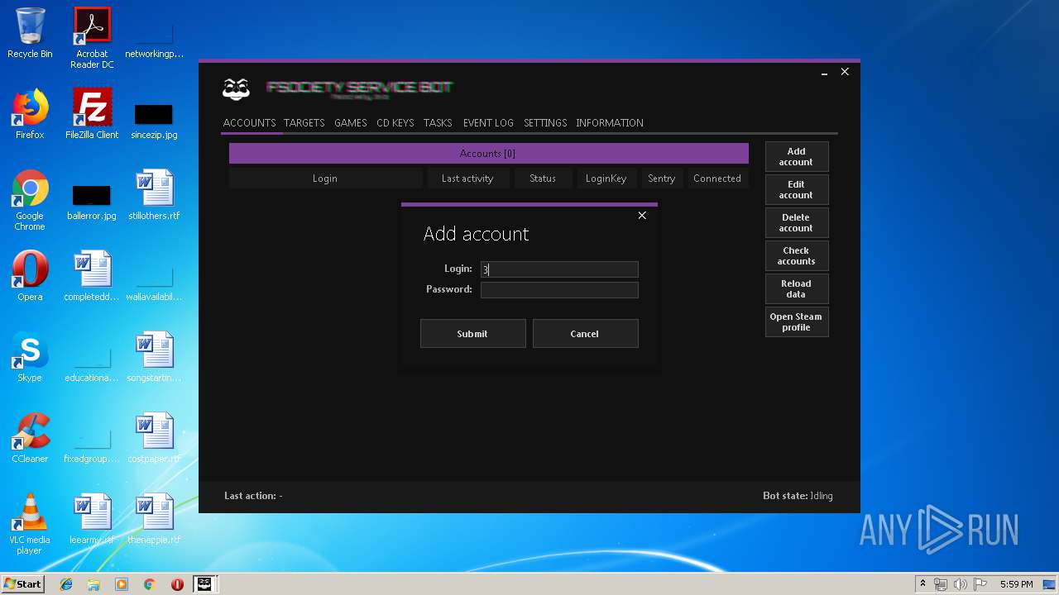Cancel the Add account dialog
The width and height of the screenshot is (1059, 595).
[x=585, y=333]
